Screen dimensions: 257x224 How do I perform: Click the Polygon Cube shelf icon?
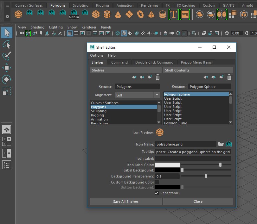point(95,14)
